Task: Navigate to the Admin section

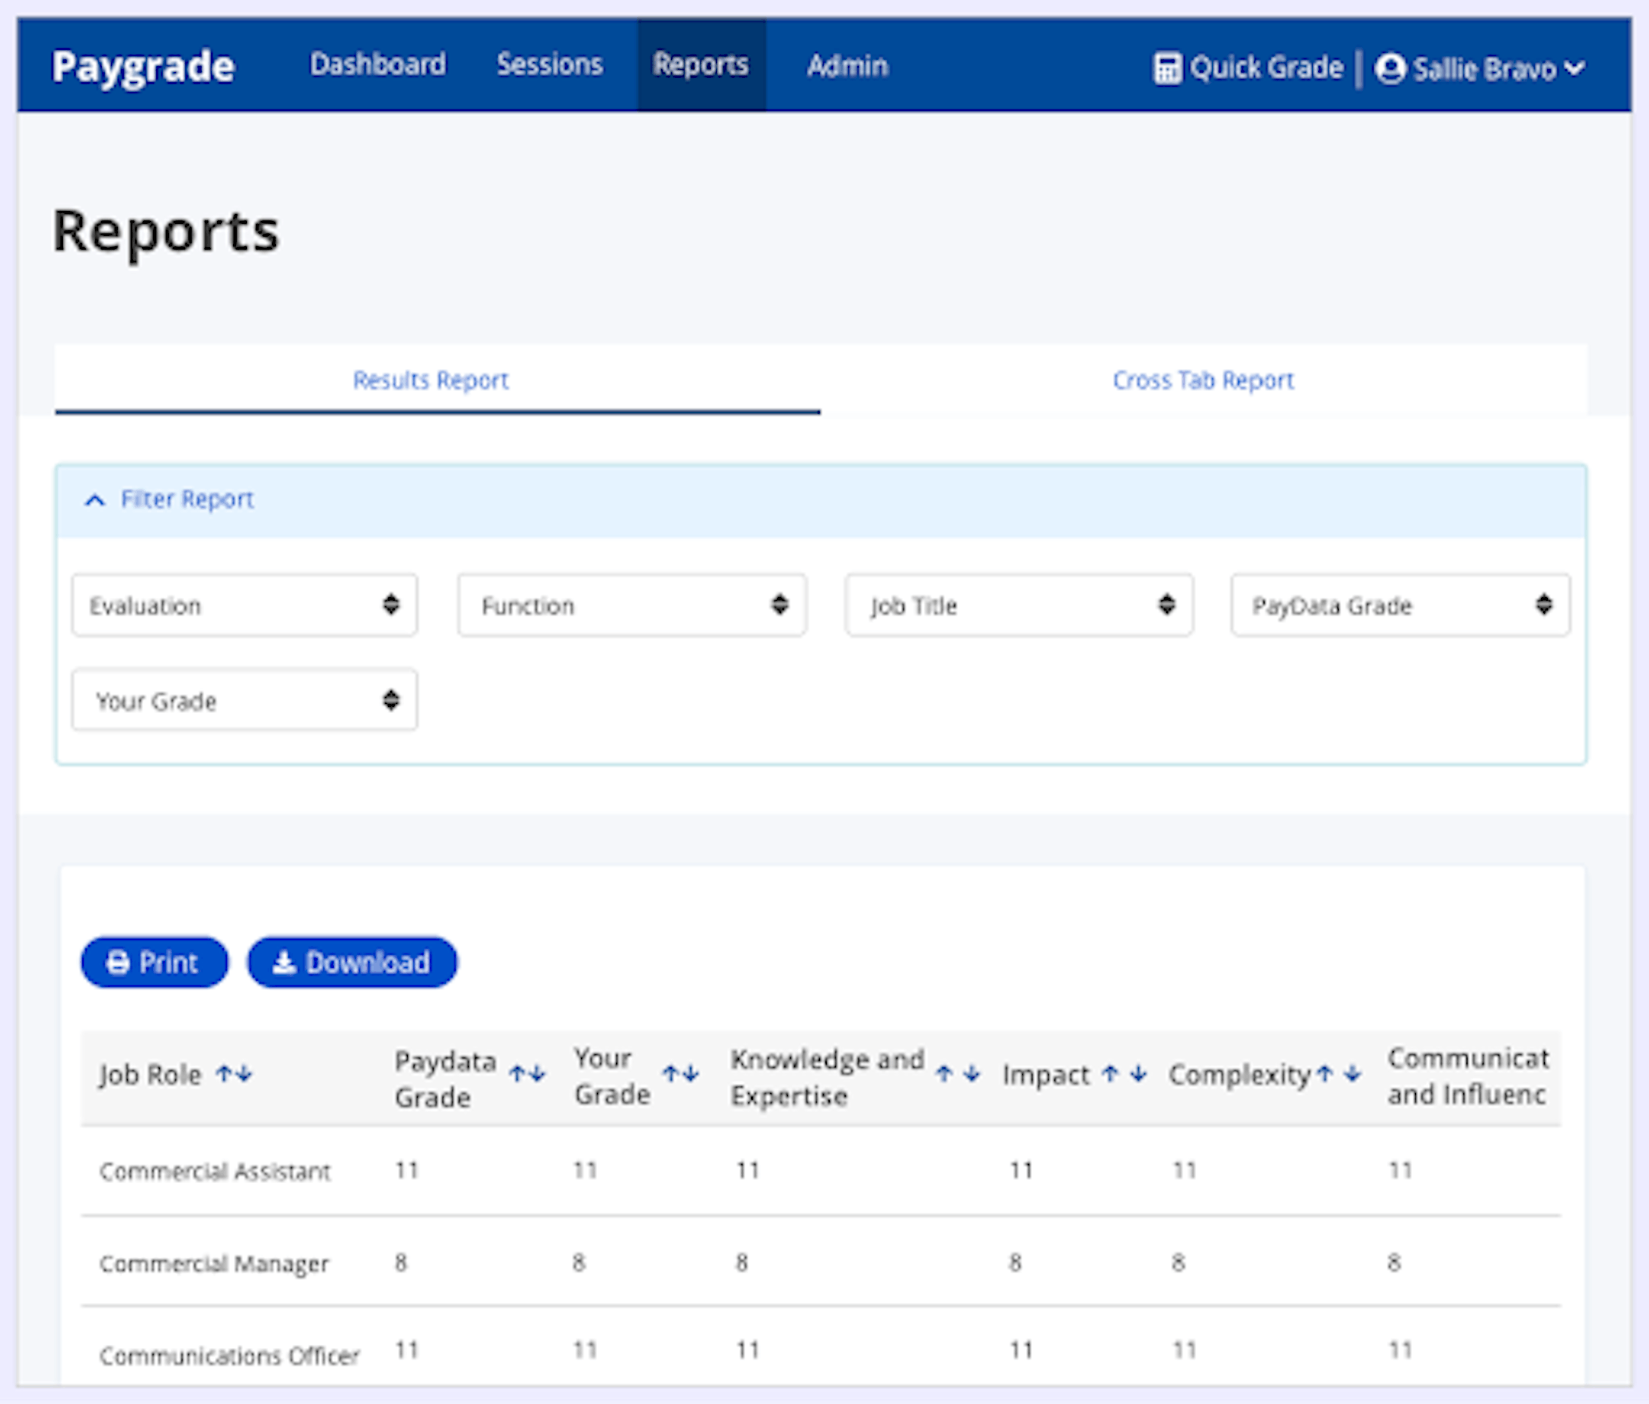Action: [x=846, y=65]
